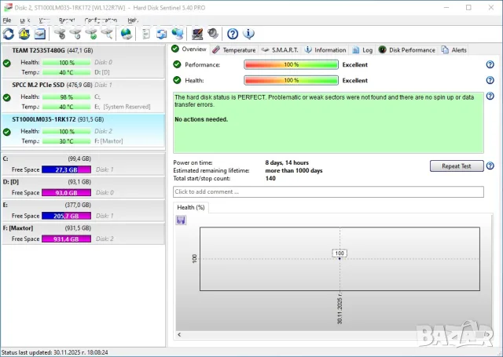Click the help icon beside Health rating
The image size is (503, 357).
[490, 80]
